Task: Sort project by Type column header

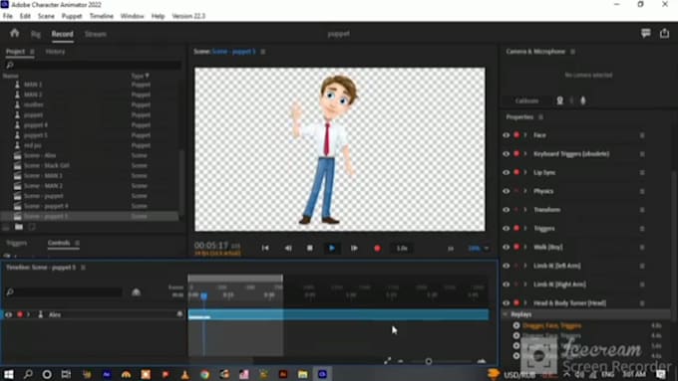Action: point(141,76)
